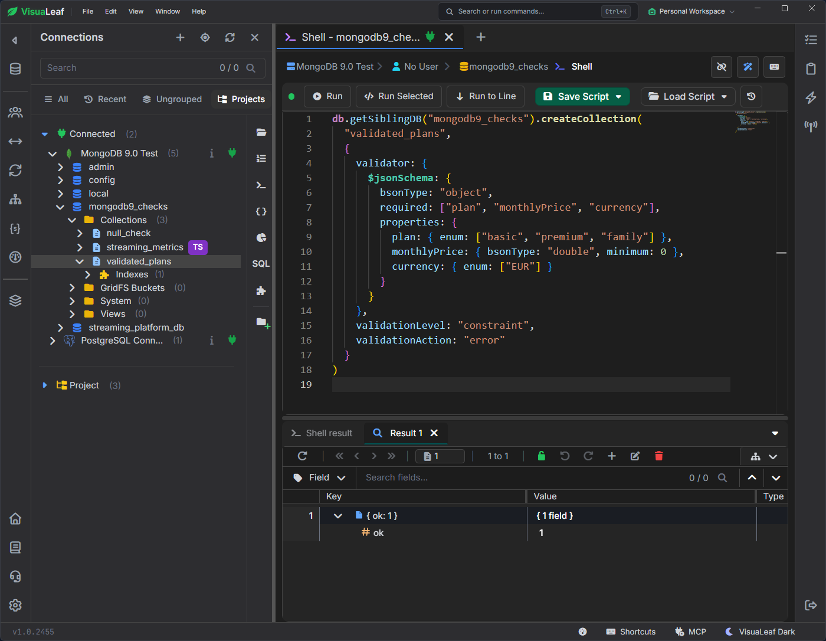Open the pie chart icon in side strip
This screenshot has width=826, height=641.
tap(261, 237)
